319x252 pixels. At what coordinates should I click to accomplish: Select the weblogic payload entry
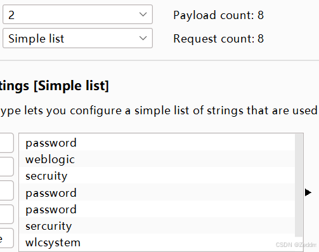click(x=157, y=159)
